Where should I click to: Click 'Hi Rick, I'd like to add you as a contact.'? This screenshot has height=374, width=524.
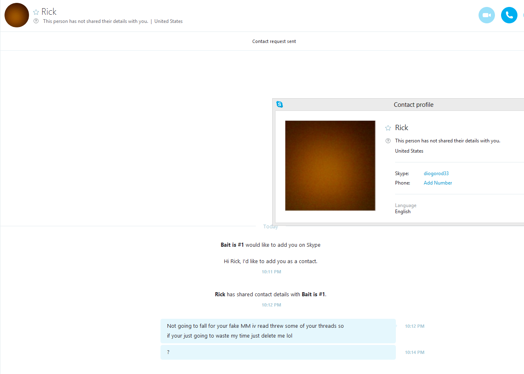click(271, 261)
